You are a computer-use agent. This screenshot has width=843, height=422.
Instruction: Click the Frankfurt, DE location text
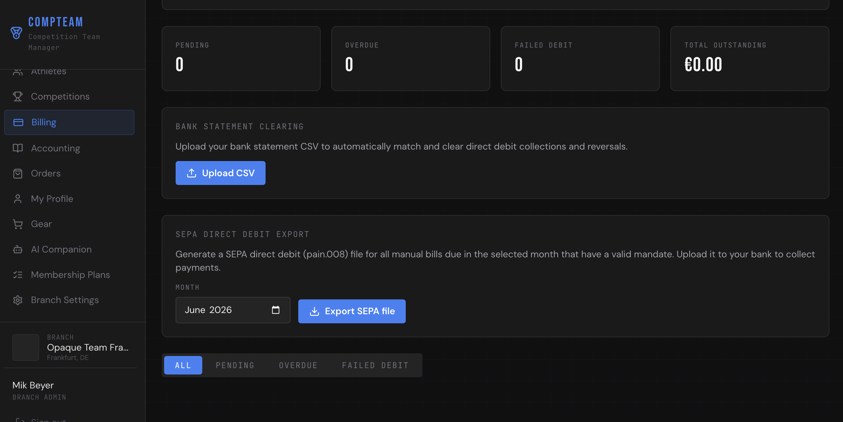click(68, 358)
